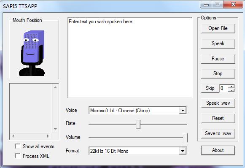Screen dimensions: 245x168
Task: Enable Show all events checkbox
Action: coord(18,146)
